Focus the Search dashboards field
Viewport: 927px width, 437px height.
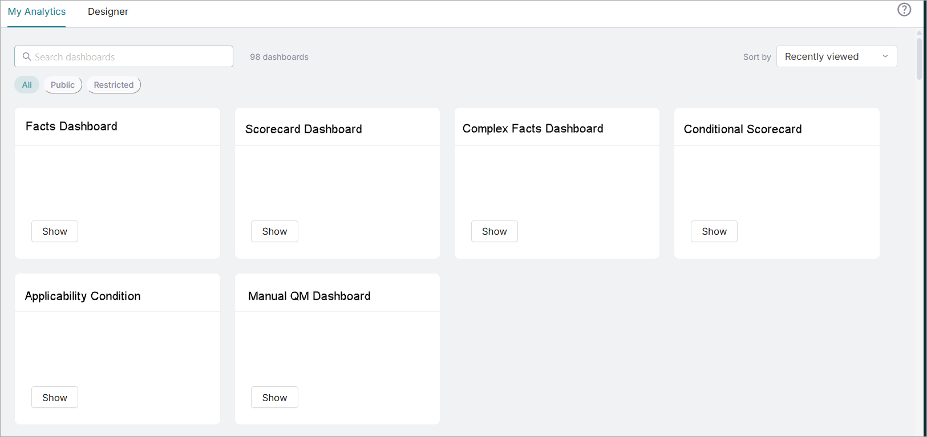tap(124, 56)
